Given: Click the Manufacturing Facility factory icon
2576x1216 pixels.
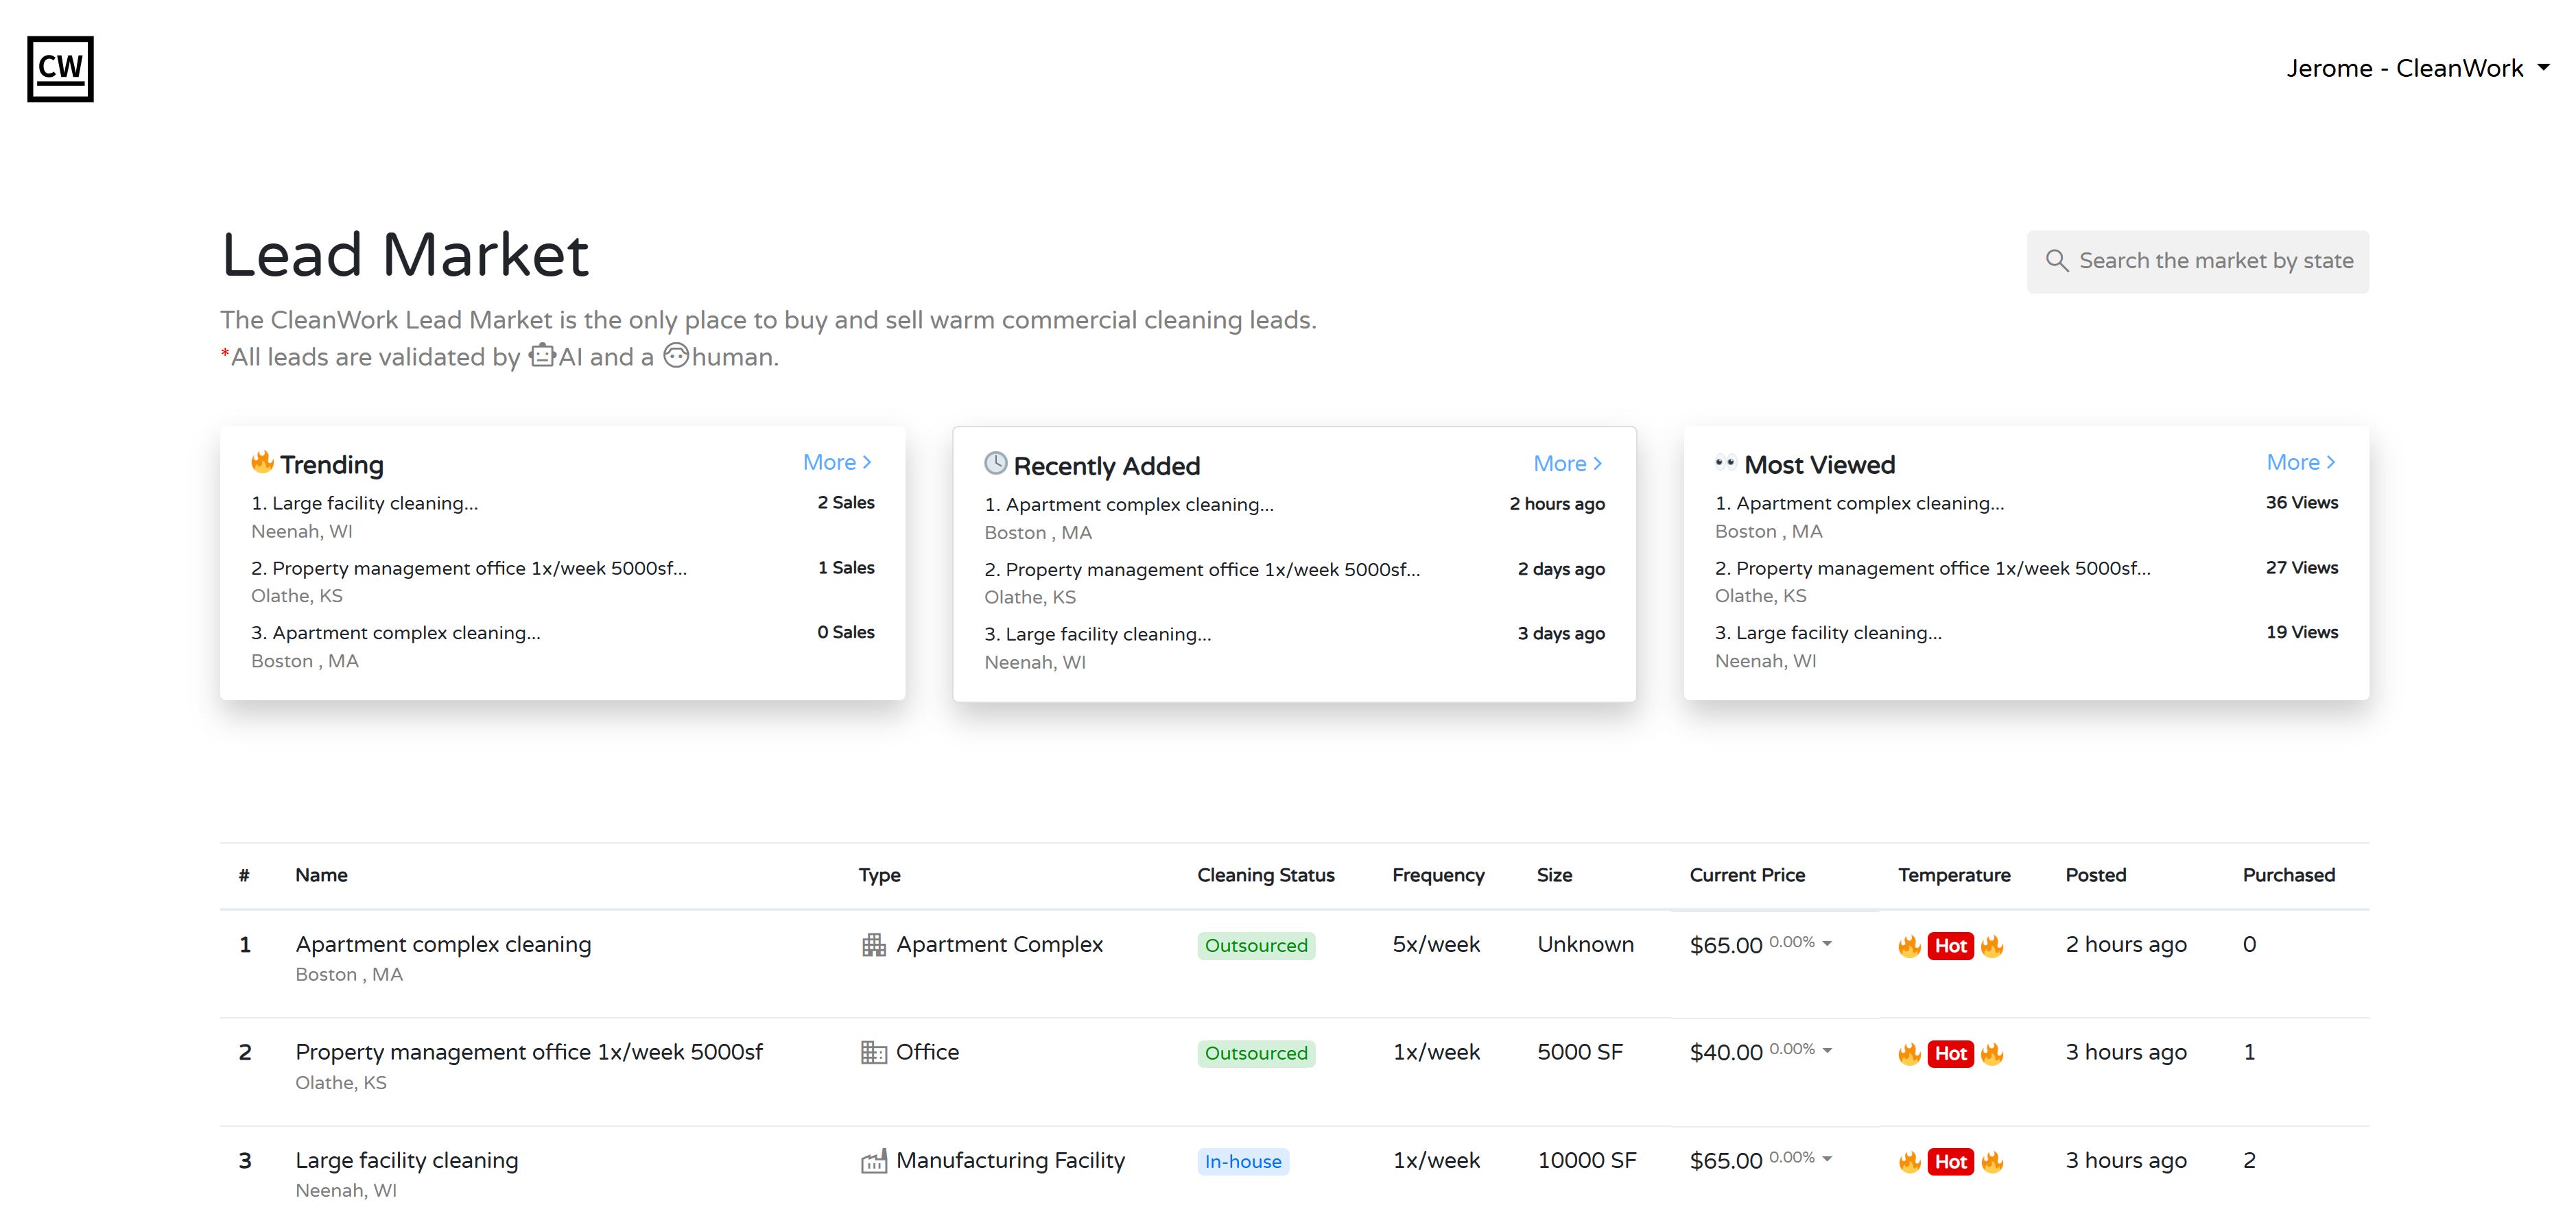Looking at the screenshot, I should pos(873,1161).
